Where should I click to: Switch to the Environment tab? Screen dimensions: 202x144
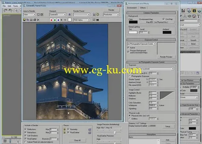point(132,8)
